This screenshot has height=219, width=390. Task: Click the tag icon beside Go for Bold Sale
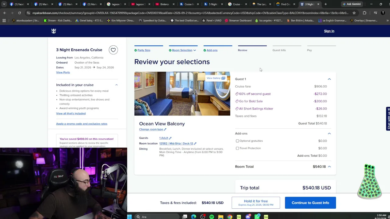click(237, 101)
